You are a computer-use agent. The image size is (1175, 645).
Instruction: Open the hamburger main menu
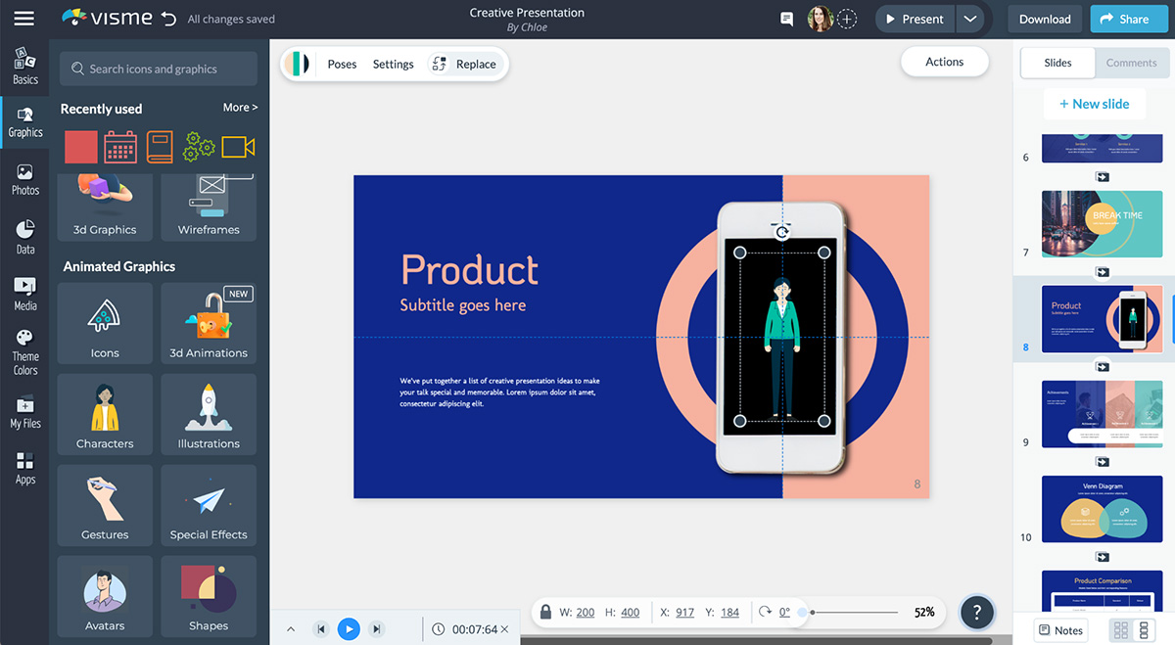[24, 19]
